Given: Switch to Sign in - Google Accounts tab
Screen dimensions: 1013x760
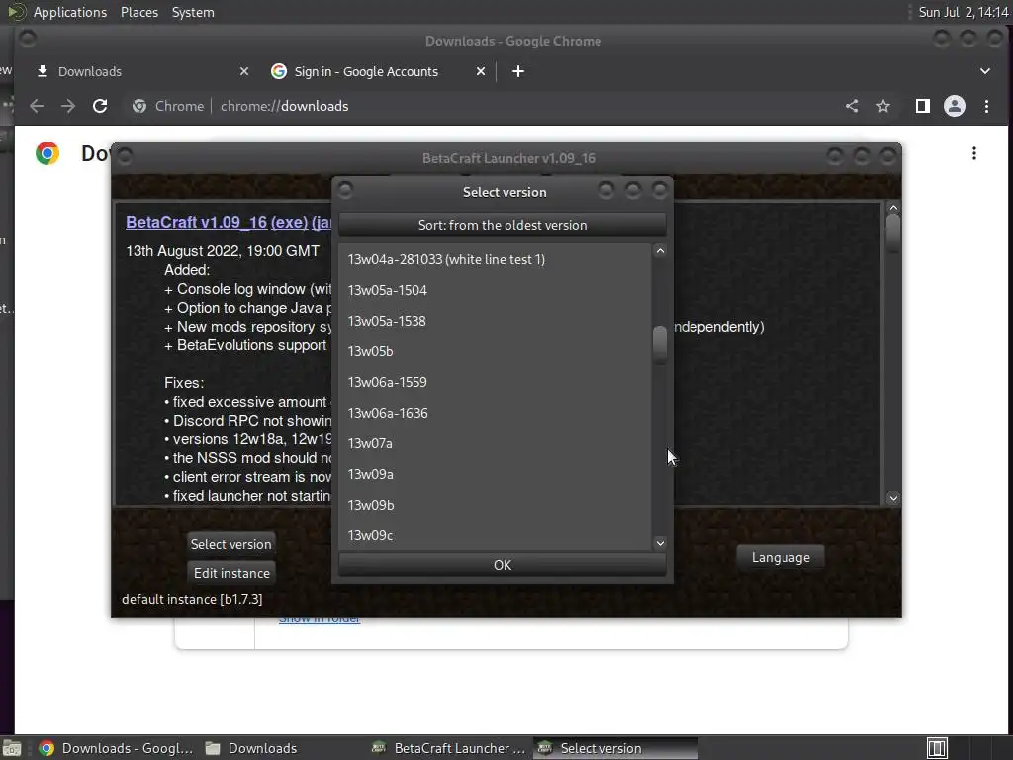Looking at the screenshot, I should [366, 71].
